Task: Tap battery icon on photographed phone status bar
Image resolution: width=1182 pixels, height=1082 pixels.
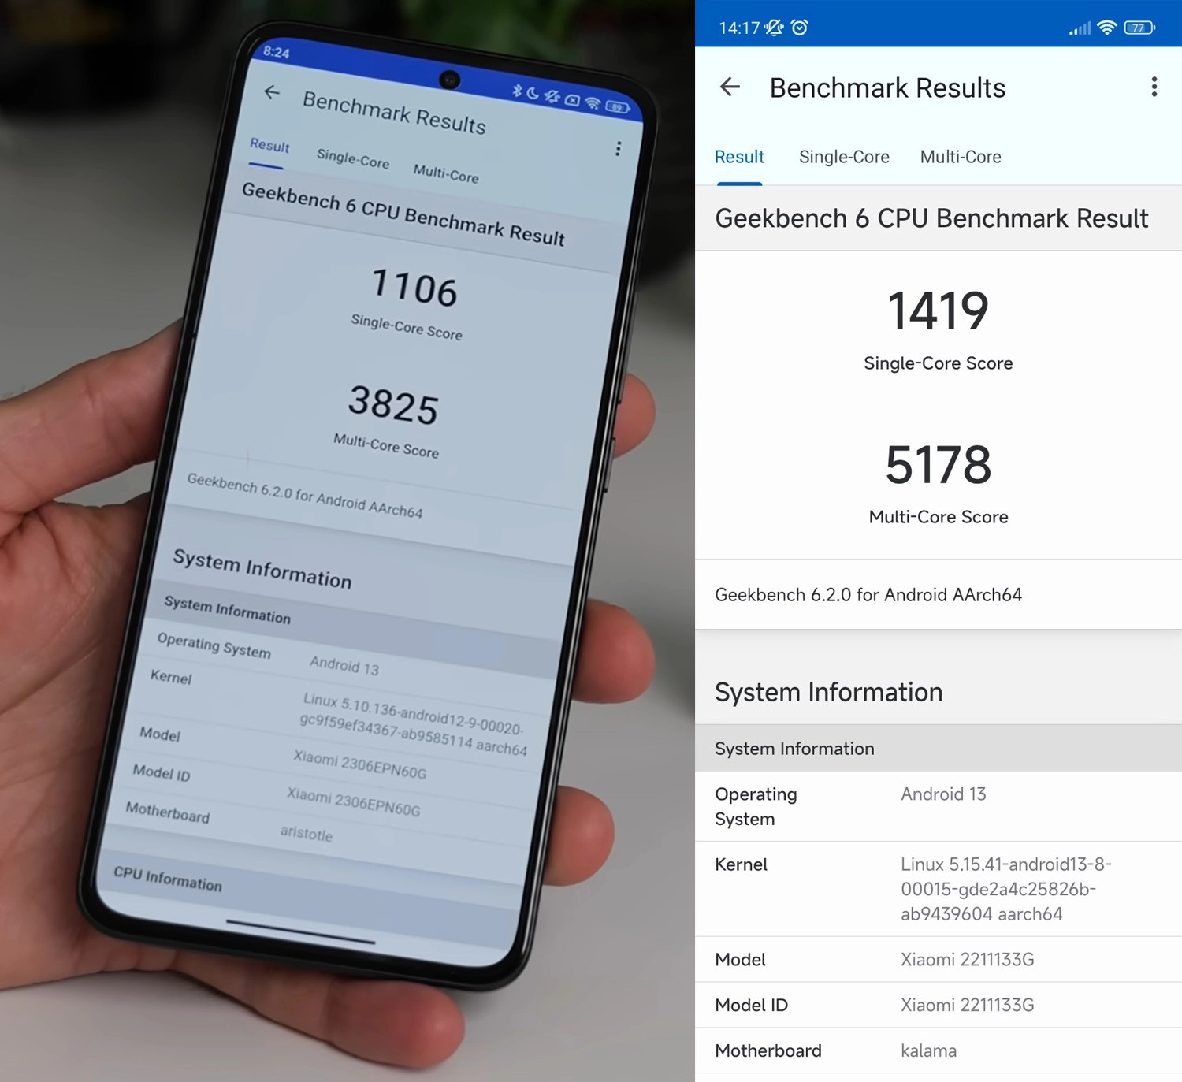Action: 617,106
